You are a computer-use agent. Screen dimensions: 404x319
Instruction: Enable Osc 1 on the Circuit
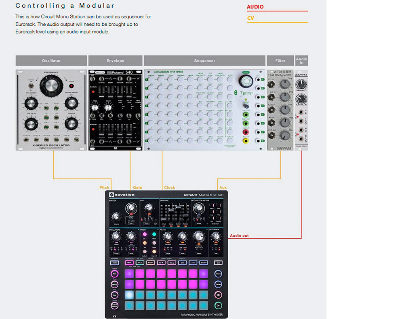130,263
